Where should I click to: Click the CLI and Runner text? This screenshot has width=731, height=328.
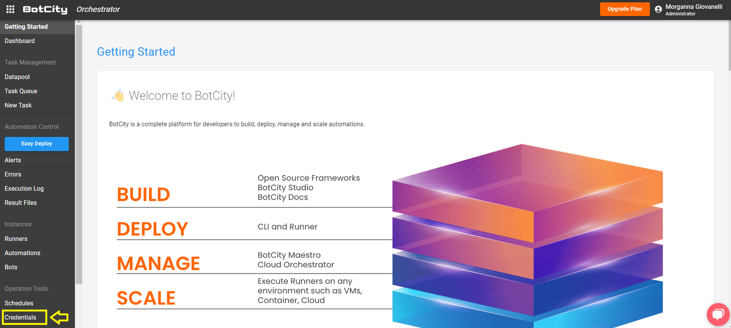287,227
